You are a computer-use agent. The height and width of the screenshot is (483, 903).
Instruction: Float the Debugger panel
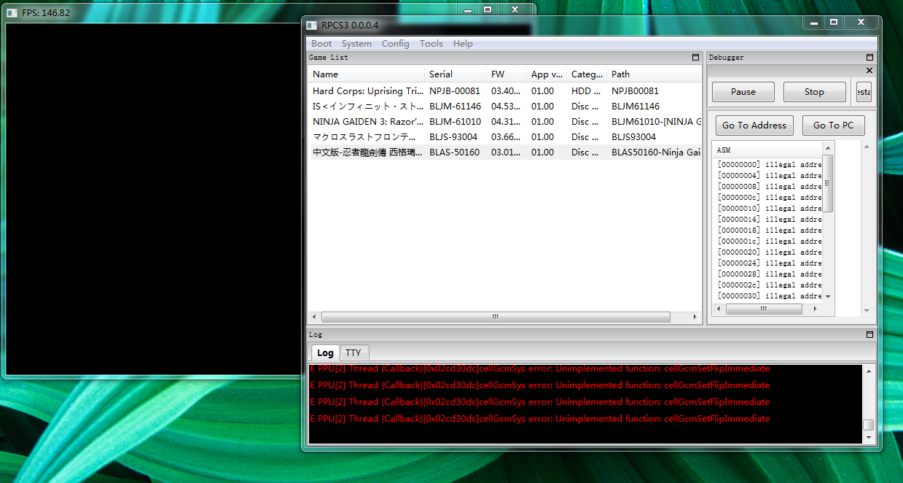coord(869,58)
